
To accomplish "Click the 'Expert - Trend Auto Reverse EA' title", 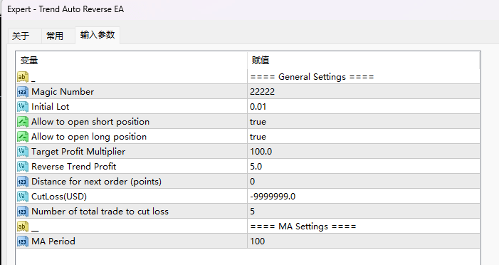I will point(65,9).
